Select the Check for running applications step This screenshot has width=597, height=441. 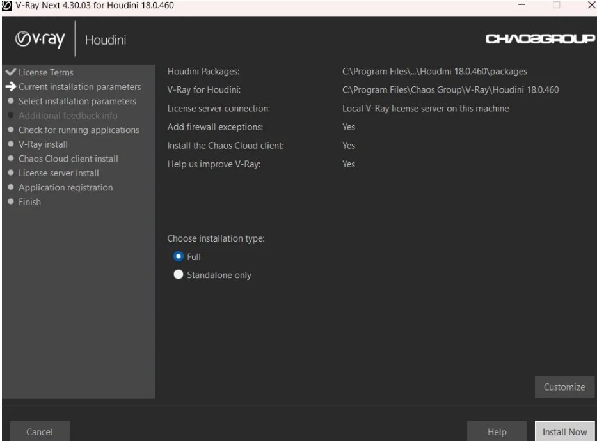point(78,130)
